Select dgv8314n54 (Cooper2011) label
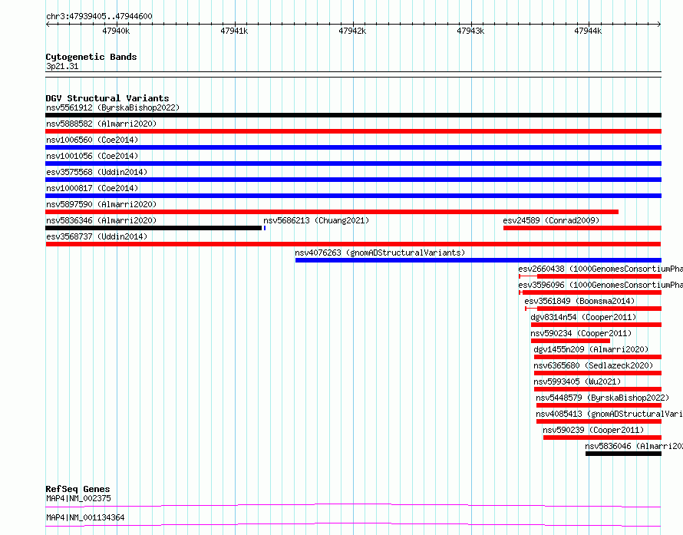The image size is (683, 535). click(583, 317)
